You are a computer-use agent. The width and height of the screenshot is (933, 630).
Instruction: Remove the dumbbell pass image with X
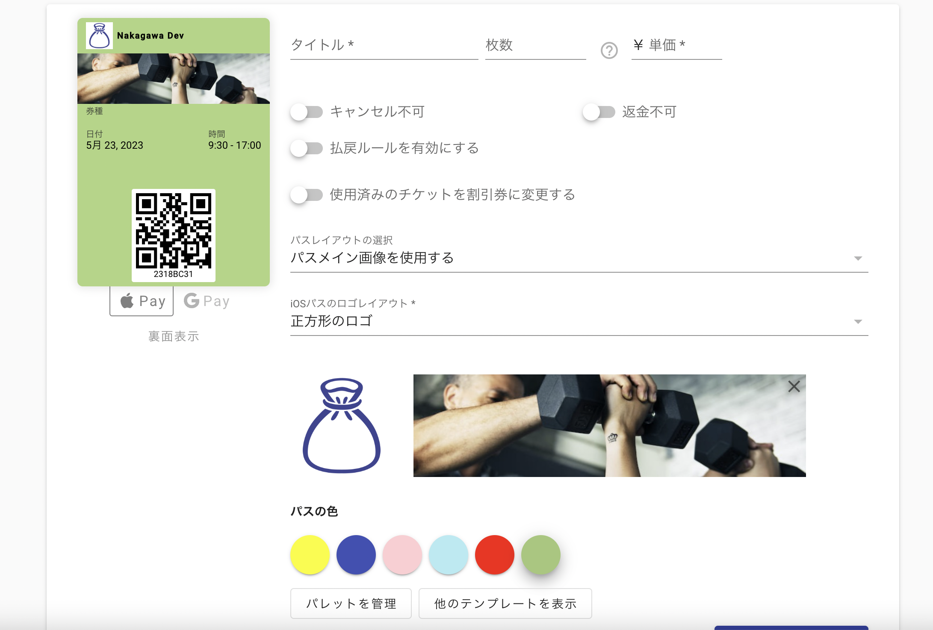[x=794, y=386]
